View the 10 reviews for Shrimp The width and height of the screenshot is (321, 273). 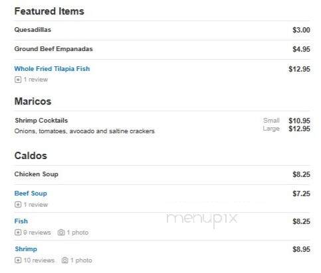pos(39,260)
